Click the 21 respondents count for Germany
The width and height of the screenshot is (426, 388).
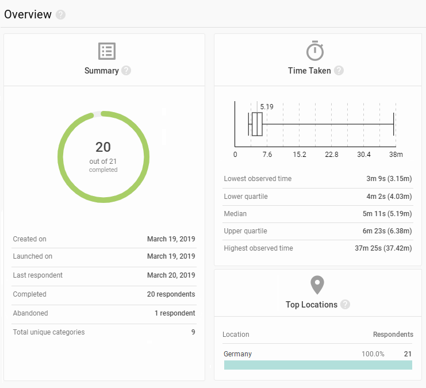pyautogui.click(x=408, y=354)
